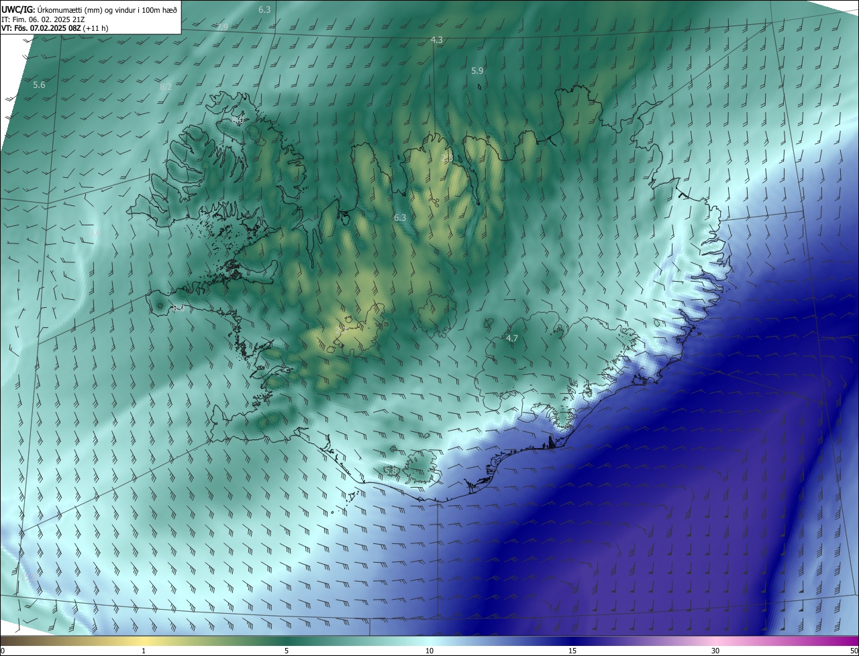Image resolution: width=859 pixels, height=656 pixels.
Task: Click the colorbar tick label 5
Action: pos(287,651)
